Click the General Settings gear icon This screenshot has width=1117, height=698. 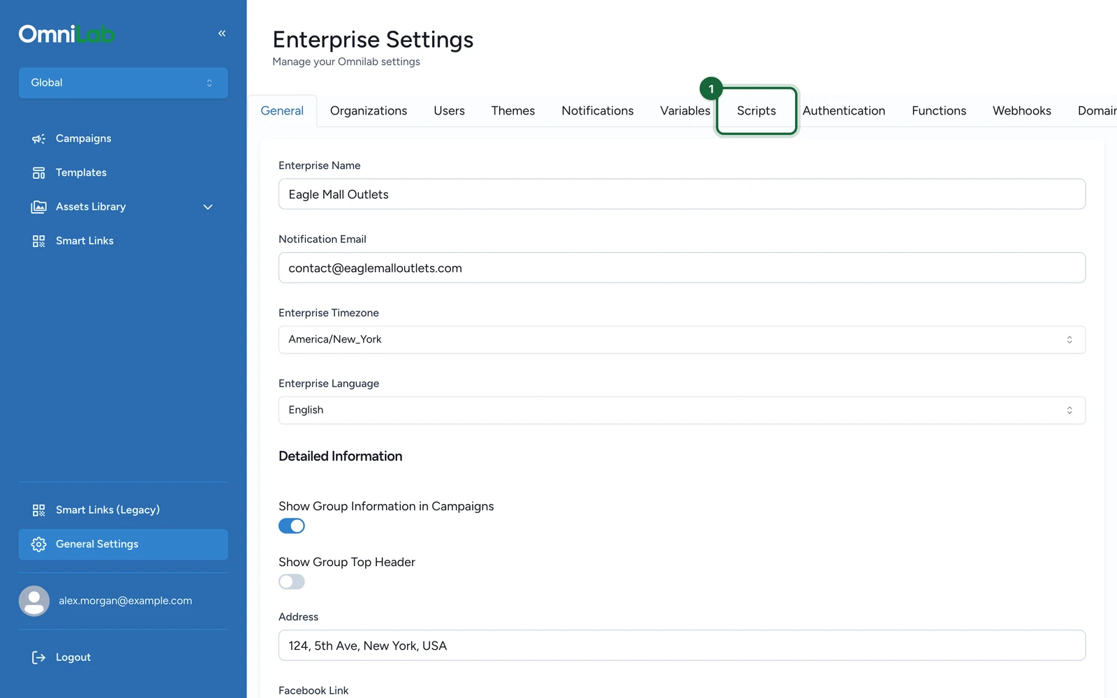pyautogui.click(x=38, y=544)
